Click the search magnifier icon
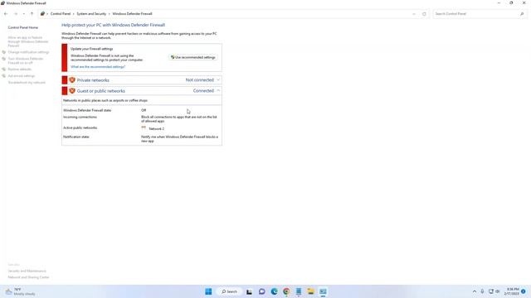Image resolution: width=531 pixels, height=298 pixels. pyautogui.click(x=522, y=14)
